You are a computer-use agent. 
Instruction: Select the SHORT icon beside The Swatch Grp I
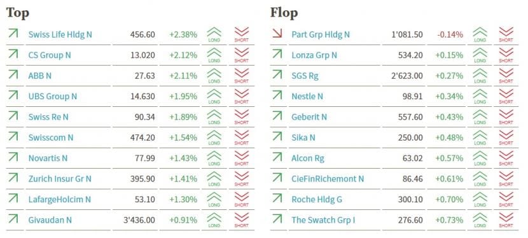(x=506, y=220)
